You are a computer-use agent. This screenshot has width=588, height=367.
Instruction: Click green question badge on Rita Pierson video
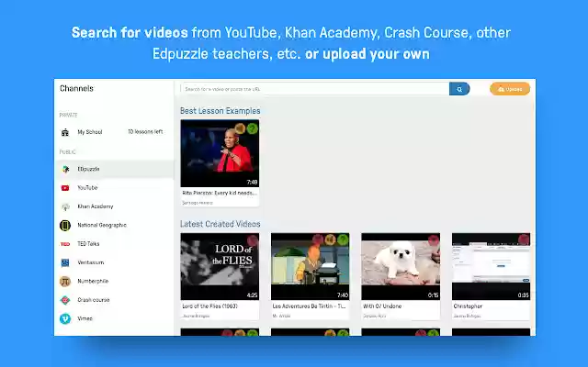point(253,128)
